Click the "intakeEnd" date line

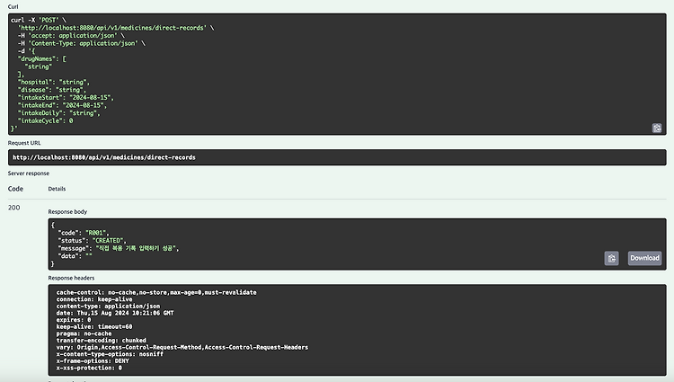(x=62, y=105)
